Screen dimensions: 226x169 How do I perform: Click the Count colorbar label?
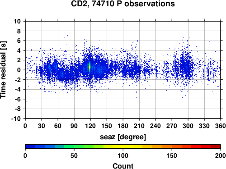[123, 166]
